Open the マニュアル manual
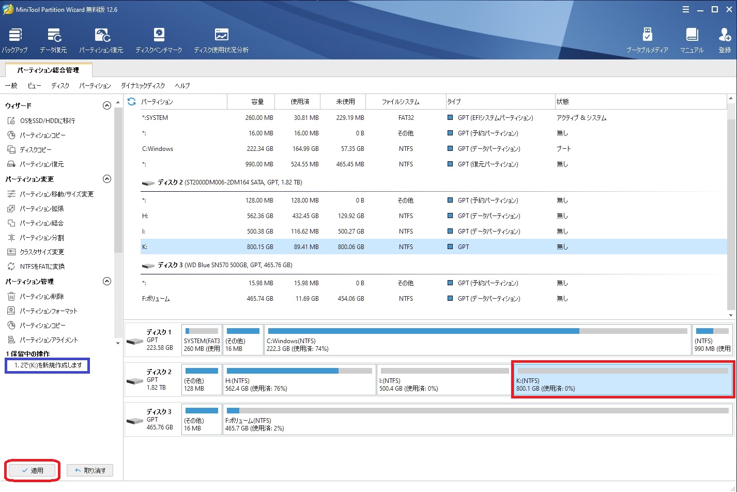 (692, 41)
